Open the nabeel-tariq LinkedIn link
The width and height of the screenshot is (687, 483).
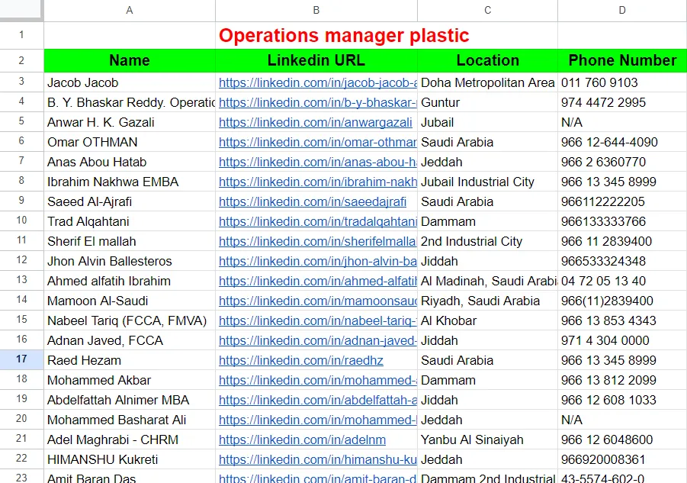pos(318,320)
